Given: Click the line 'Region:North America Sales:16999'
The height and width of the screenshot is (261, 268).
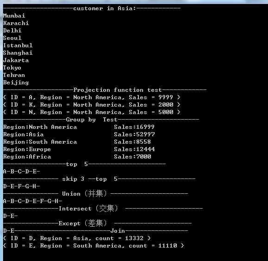Looking at the screenshot, I should tap(79, 127).
